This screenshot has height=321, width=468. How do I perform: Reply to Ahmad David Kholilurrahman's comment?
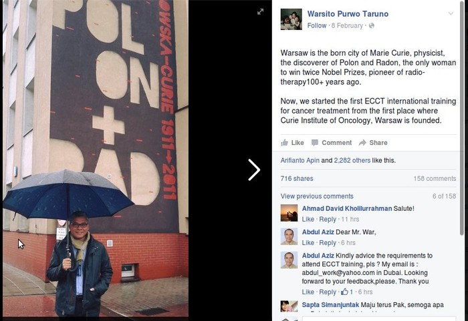pyautogui.click(x=328, y=220)
